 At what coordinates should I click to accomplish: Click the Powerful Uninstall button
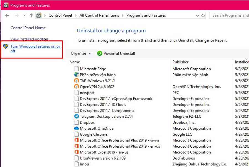[116, 53]
